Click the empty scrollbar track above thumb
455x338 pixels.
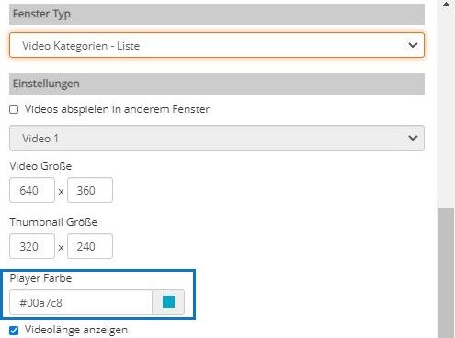pos(447,108)
